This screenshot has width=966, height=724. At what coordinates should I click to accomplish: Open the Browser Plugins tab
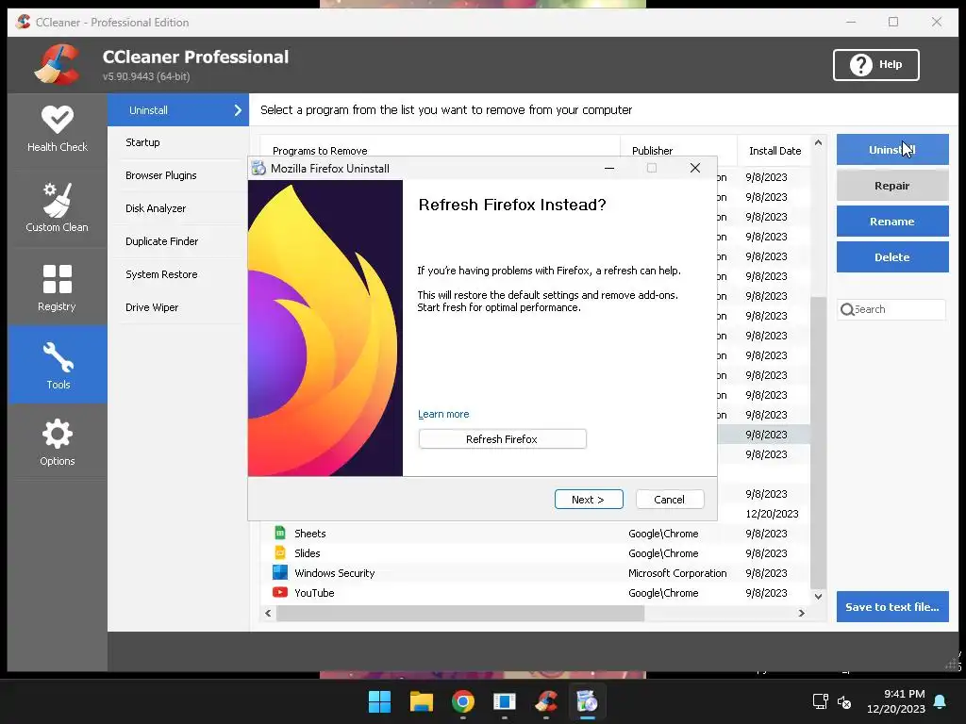pyautogui.click(x=160, y=175)
